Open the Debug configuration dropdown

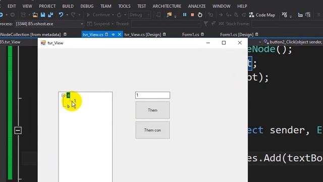(x=139, y=15)
